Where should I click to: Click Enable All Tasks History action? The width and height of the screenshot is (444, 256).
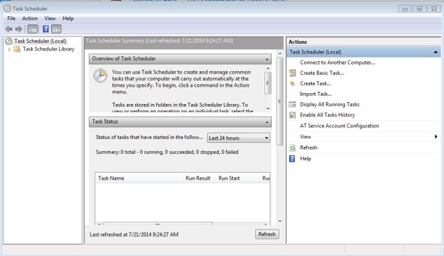pyautogui.click(x=327, y=115)
